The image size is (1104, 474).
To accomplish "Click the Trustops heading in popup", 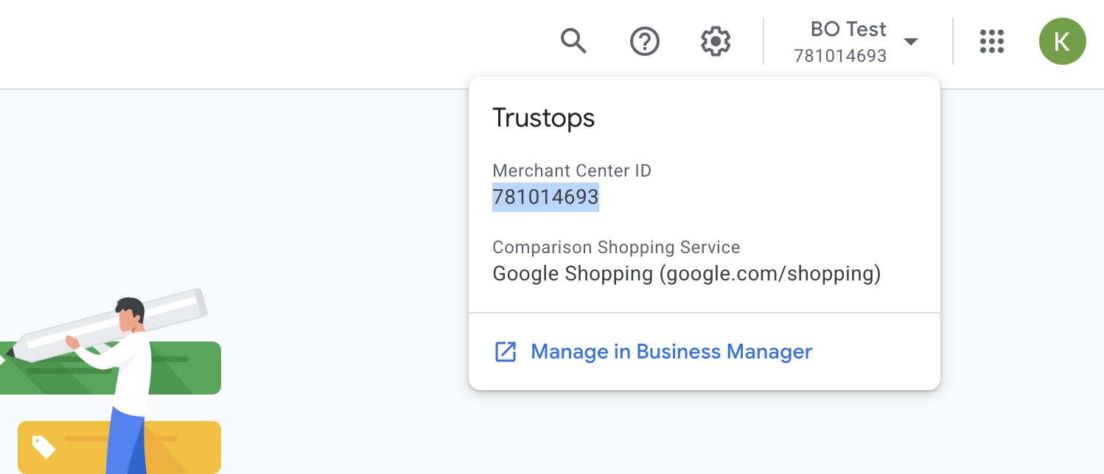I will (543, 118).
